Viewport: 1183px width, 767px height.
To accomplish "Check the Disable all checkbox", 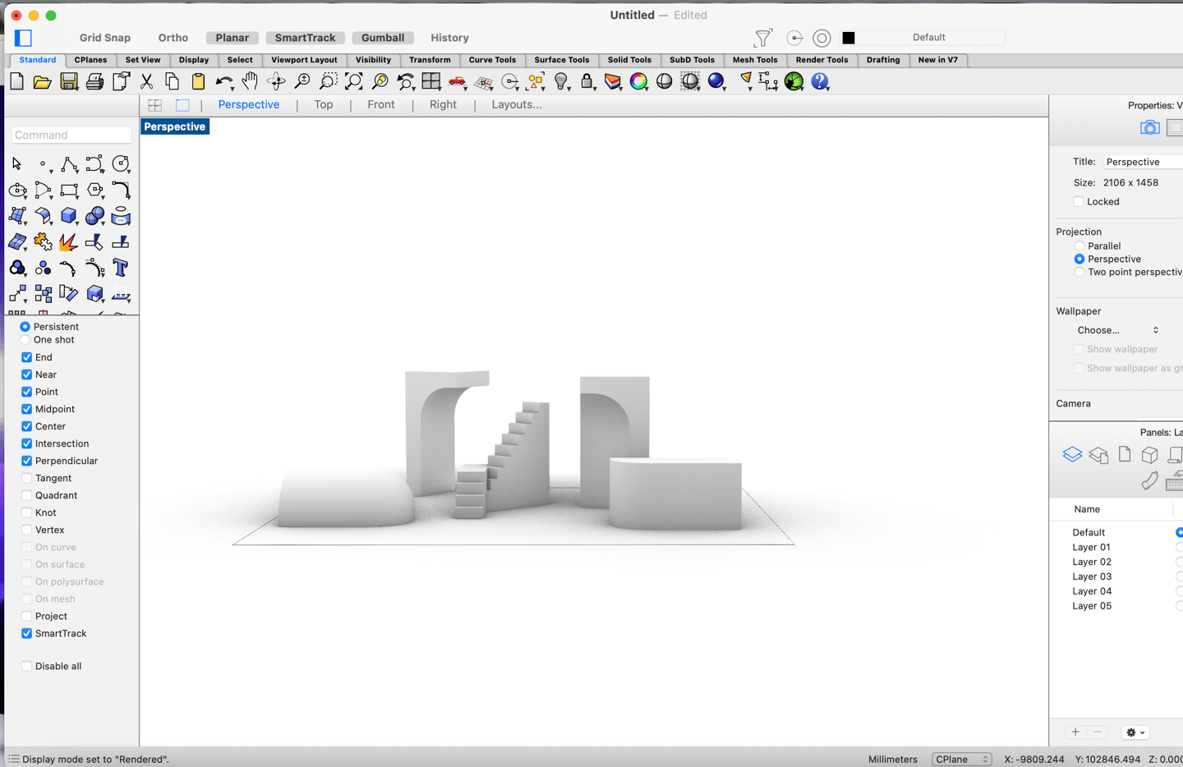I will coord(27,666).
